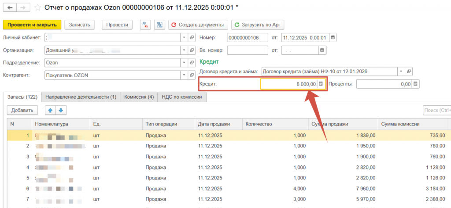Screen dimensions: 451x208
Task: Switch to the Комиссия (4) tab
Action: [139, 97]
